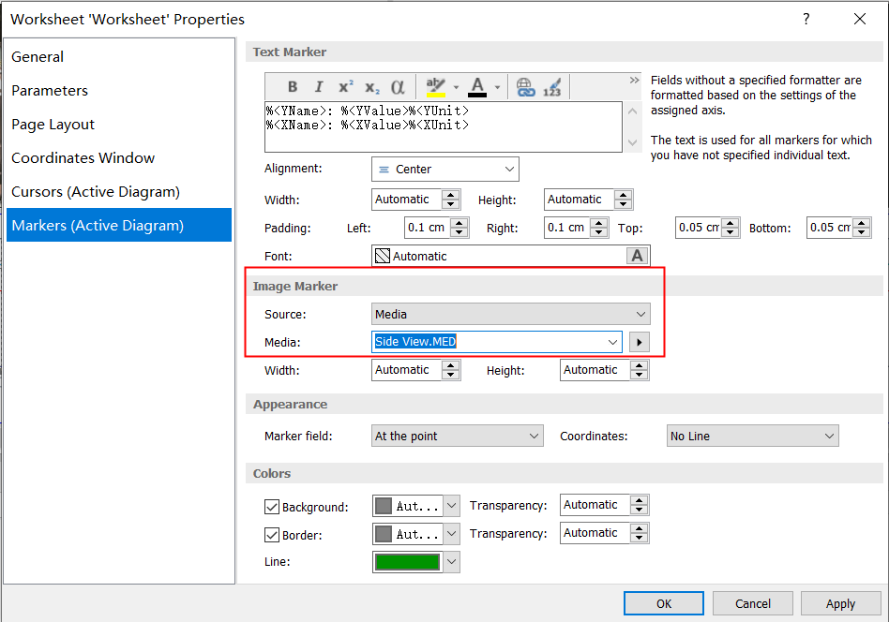Select the Parameters page
Viewport: 889px width, 622px height.
(x=119, y=91)
